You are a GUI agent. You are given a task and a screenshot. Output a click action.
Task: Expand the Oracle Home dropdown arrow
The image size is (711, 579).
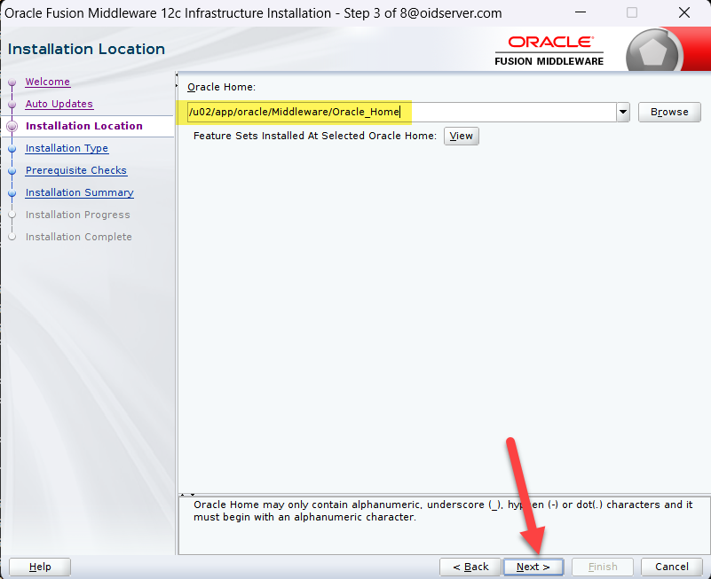tap(622, 112)
